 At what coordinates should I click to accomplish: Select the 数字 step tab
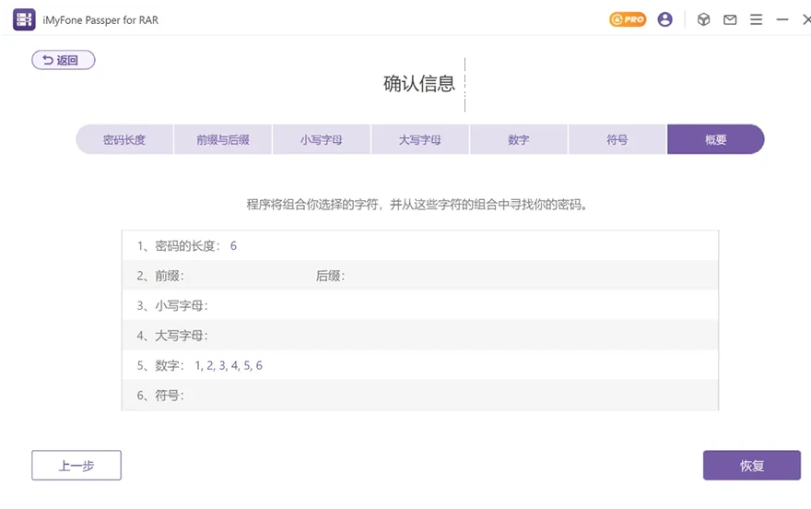tap(518, 140)
